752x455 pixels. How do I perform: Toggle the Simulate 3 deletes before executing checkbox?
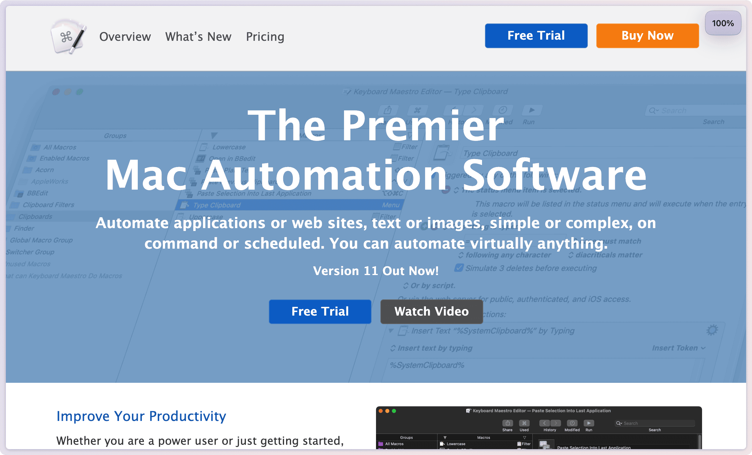pyautogui.click(x=459, y=268)
